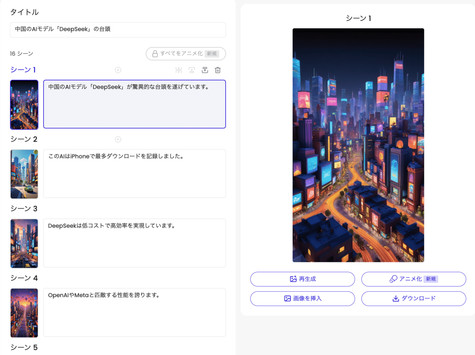The width and height of the screenshot is (475, 355).
Task: Click the シーン 5 heading label
Action: click(24, 347)
